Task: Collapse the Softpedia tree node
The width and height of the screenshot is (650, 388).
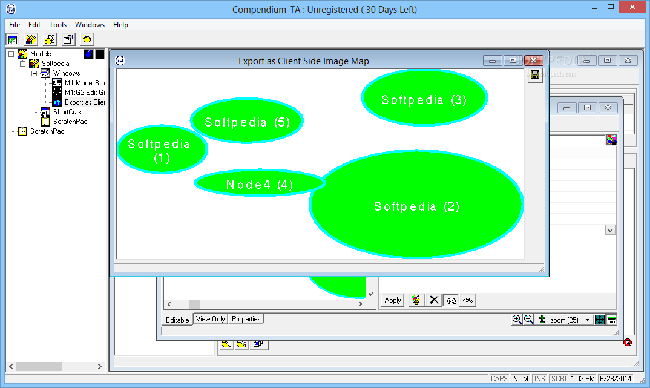Action: [x=23, y=64]
